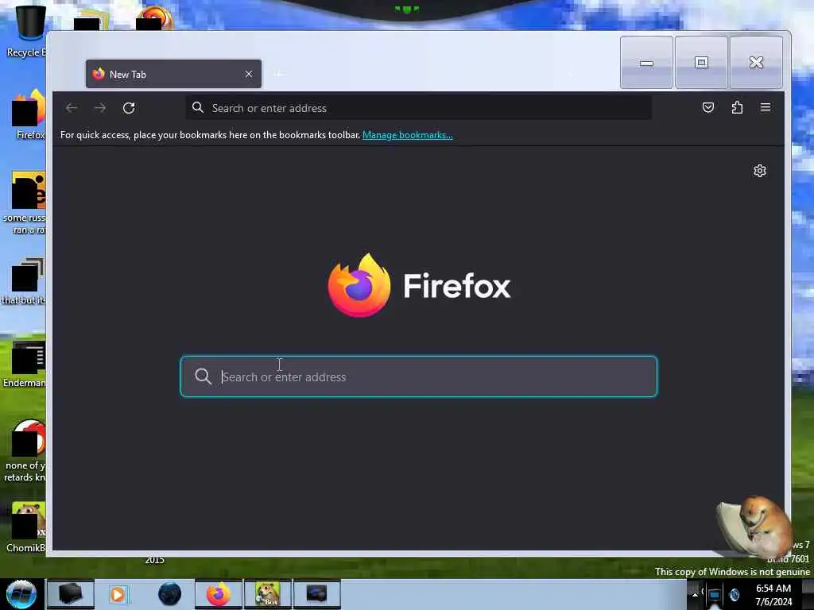Select the ChomikBox desktop icon
This screenshot has height=610, width=814.
26,527
